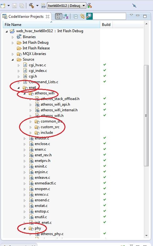Image resolution: width=153 pixels, height=246 pixels.
Task: Toggle build checkmark for eninit.c
Action: pos(105,166)
